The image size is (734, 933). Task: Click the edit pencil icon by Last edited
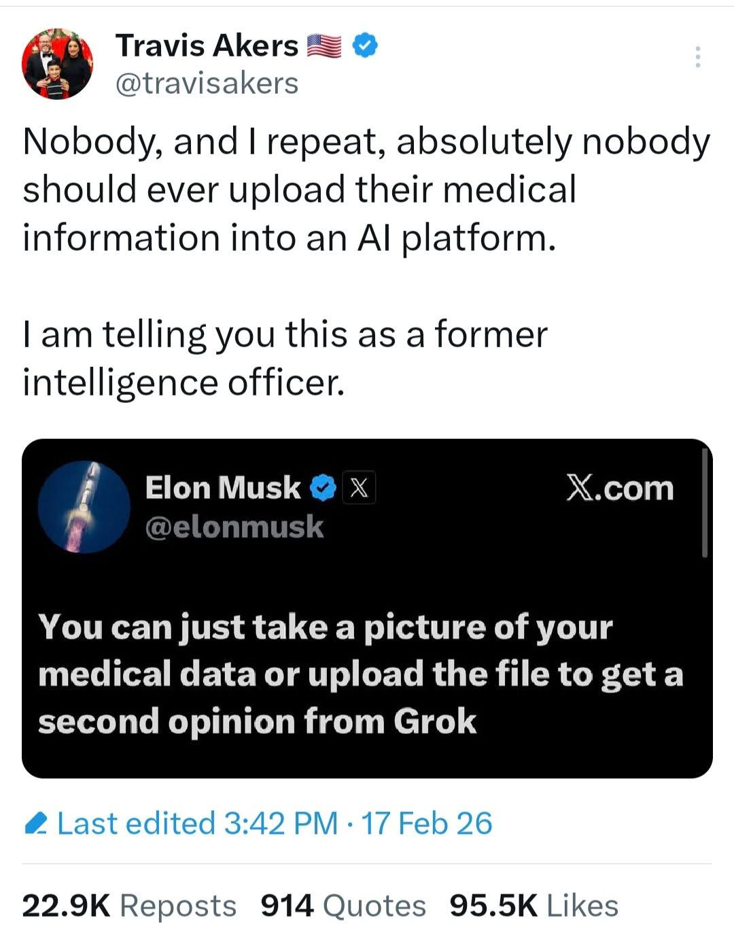35,824
